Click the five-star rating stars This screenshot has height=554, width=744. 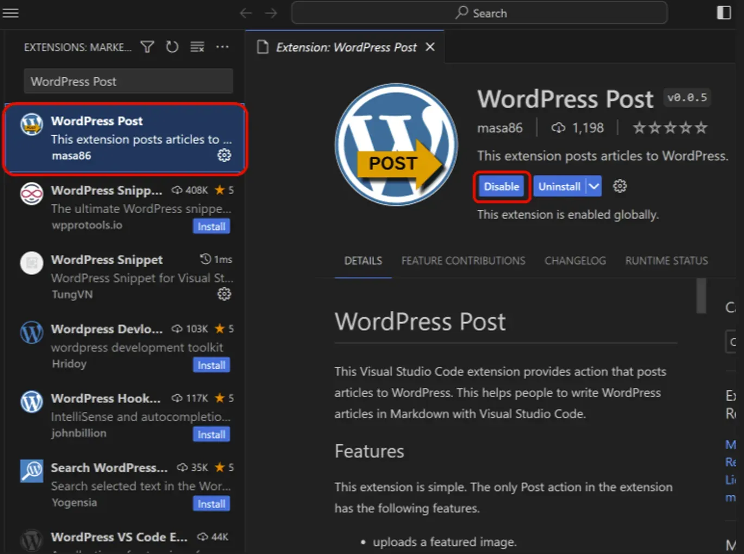point(670,127)
